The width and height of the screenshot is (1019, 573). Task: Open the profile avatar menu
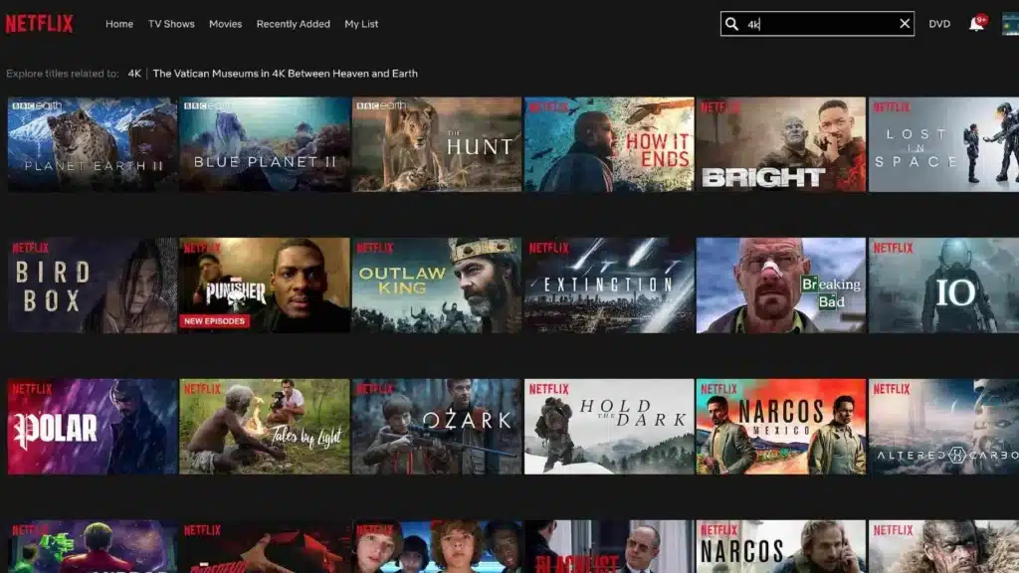coord(1010,24)
